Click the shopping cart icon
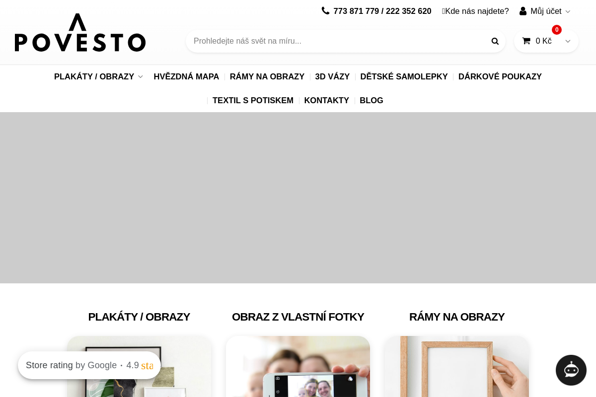Viewport: 596px width, 397px height. (x=526, y=41)
